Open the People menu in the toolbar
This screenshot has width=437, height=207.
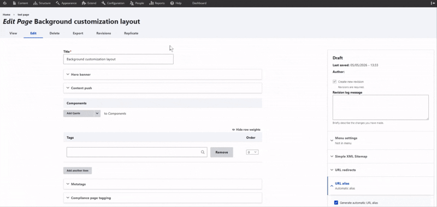tap(137, 3)
